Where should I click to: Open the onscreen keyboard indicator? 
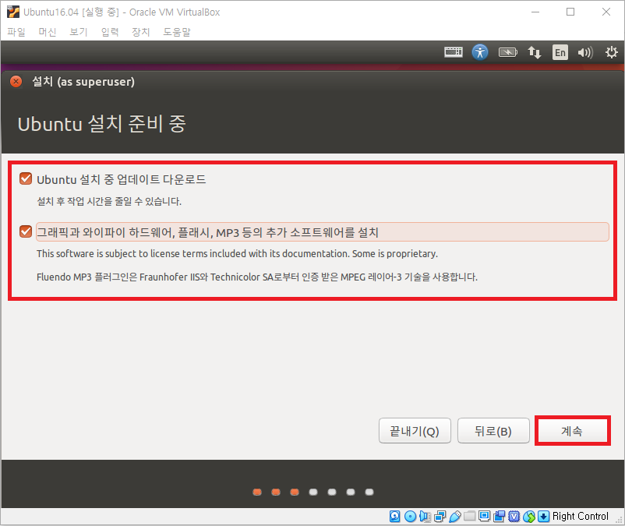tap(454, 52)
